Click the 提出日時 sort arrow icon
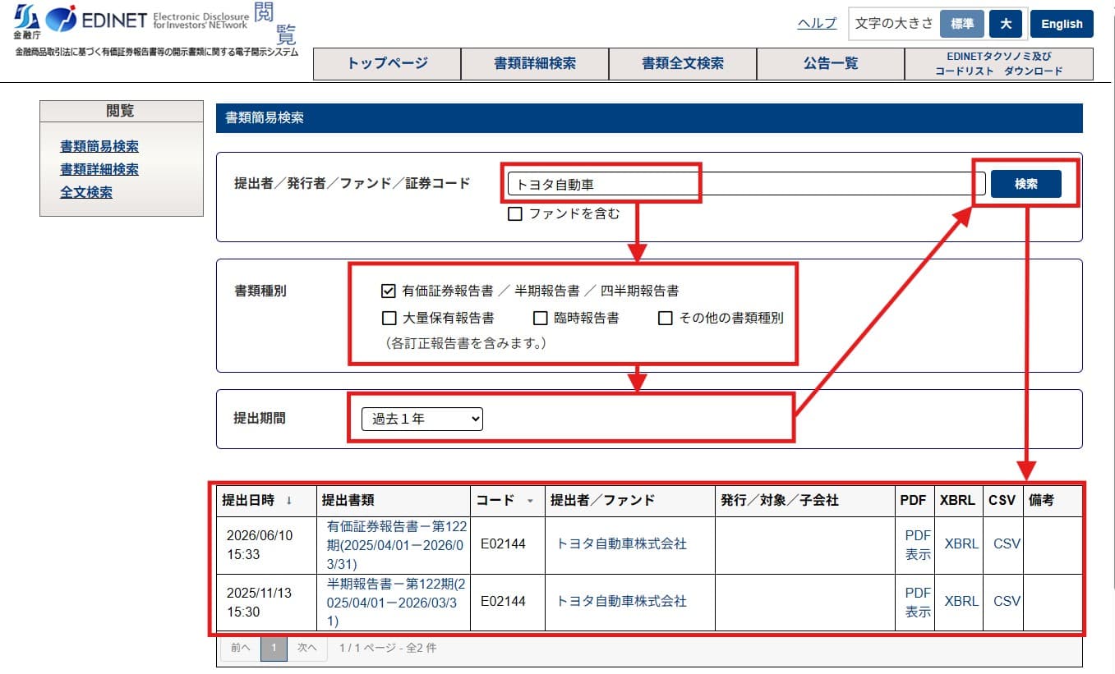The image size is (1115, 674). (x=288, y=500)
